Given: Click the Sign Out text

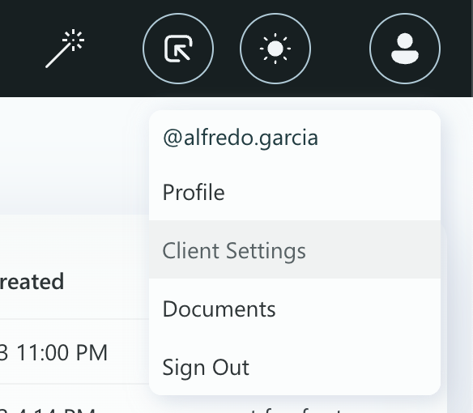Looking at the screenshot, I should (x=206, y=368).
